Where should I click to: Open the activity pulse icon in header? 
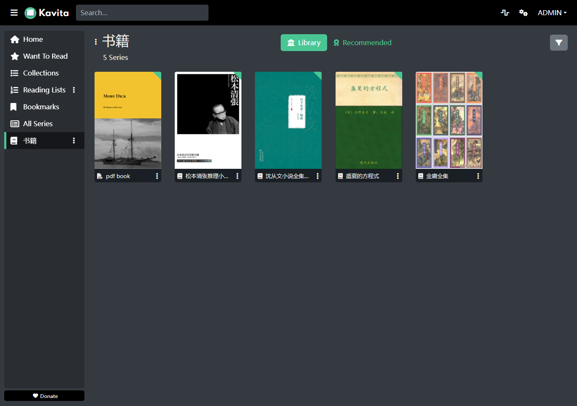[x=505, y=13]
